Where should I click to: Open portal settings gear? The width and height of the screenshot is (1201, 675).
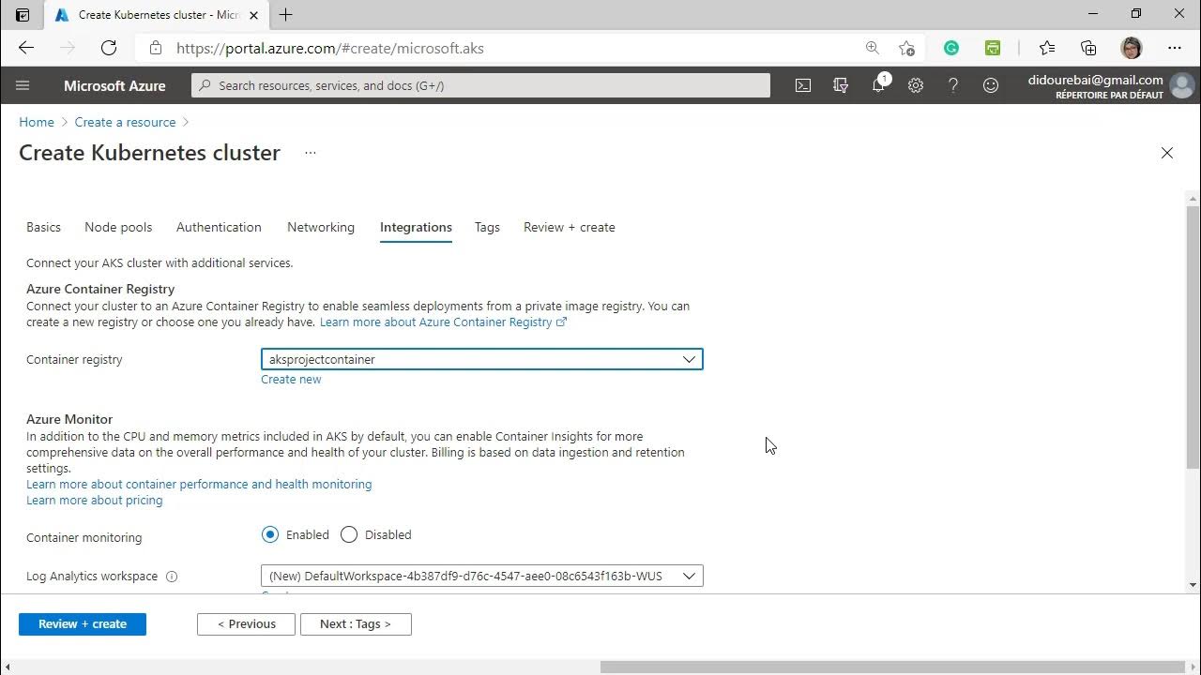coord(916,85)
